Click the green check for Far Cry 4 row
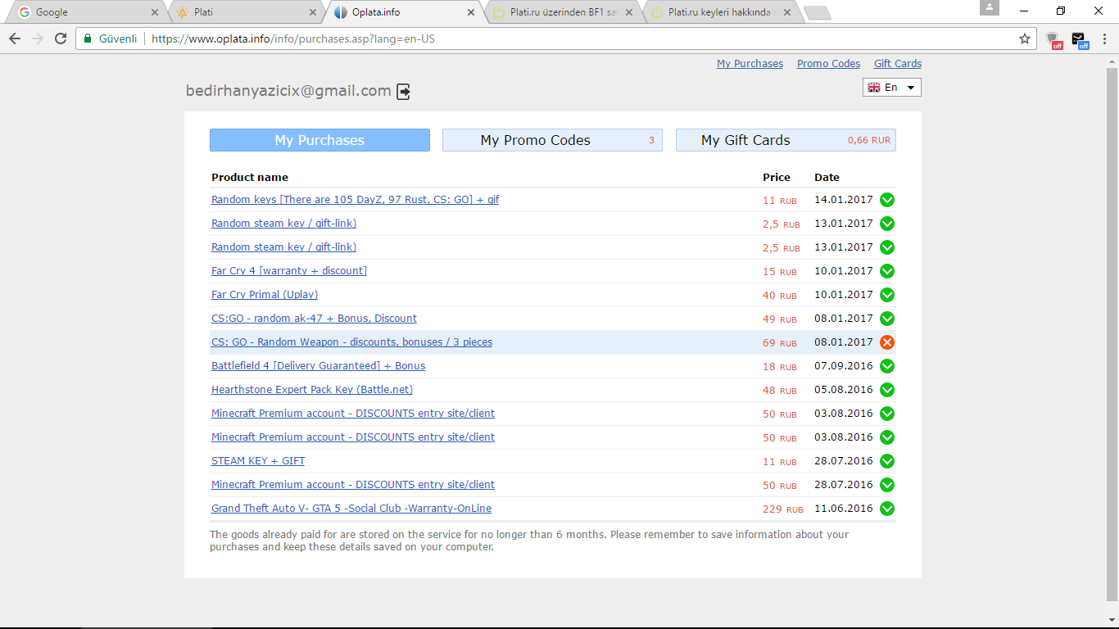The image size is (1119, 629). coord(887,271)
